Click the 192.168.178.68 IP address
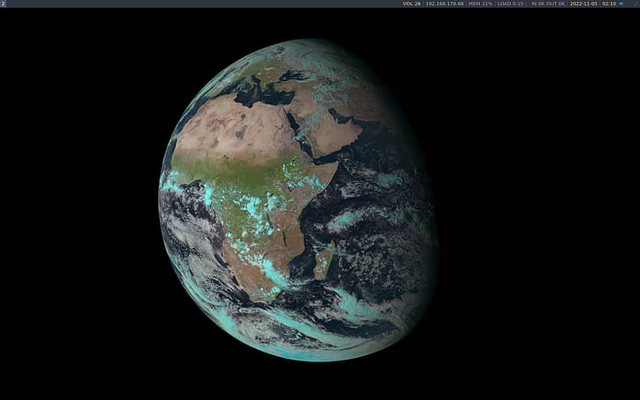This screenshot has width=640, height=400. pos(444,4)
